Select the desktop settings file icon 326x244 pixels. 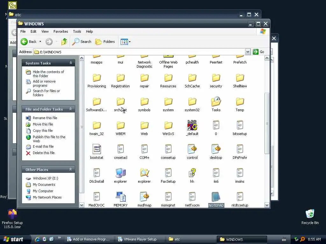[216, 149]
